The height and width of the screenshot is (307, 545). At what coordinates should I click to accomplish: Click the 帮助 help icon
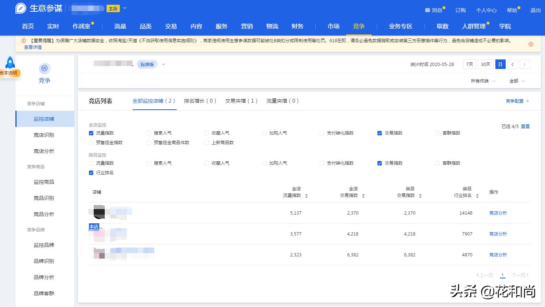click(512, 10)
